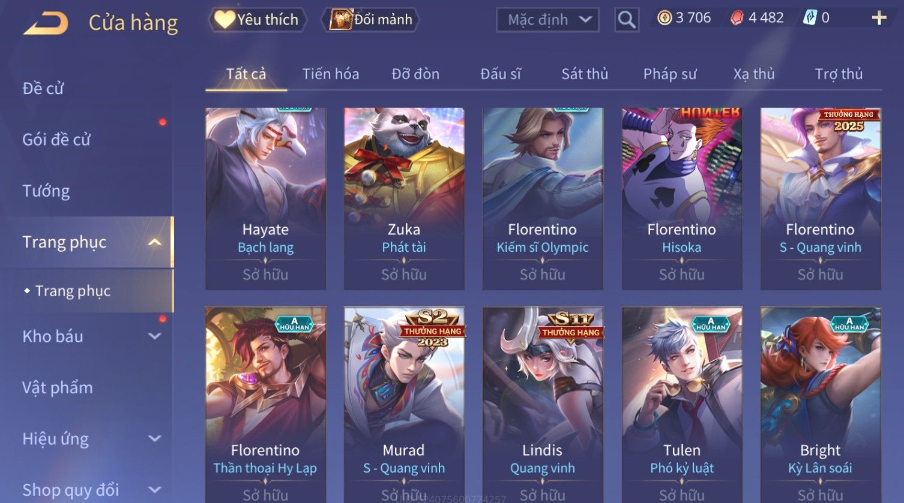Viewport: 904px width, 503px height.
Task: Open the Mặc định sorting dropdown
Action: (x=547, y=20)
